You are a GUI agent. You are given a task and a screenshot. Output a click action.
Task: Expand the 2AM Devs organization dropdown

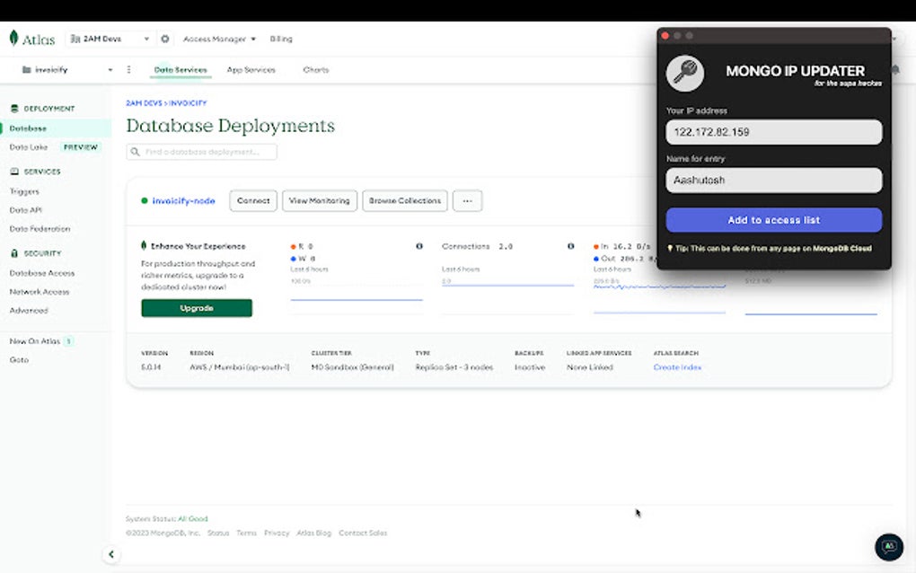coord(108,39)
